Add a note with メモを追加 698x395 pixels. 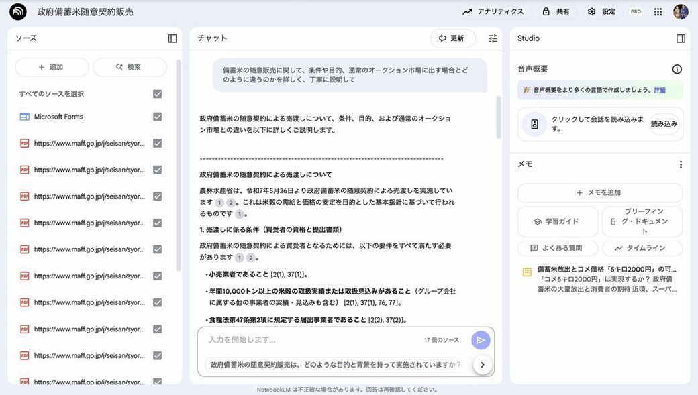point(599,192)
